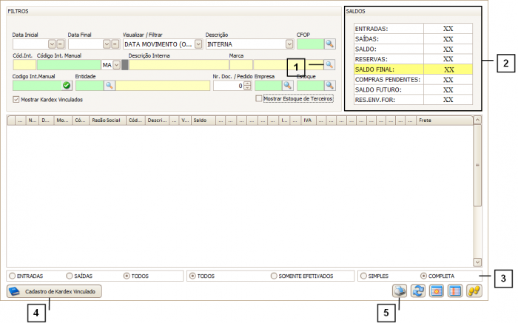Open the Entidade lookup magnifier
The width and height of the screenshot is (518, 323).
coord(109,86)
